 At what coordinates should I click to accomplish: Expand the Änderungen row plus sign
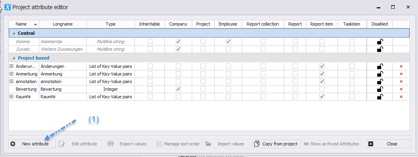tap(11, 66)
